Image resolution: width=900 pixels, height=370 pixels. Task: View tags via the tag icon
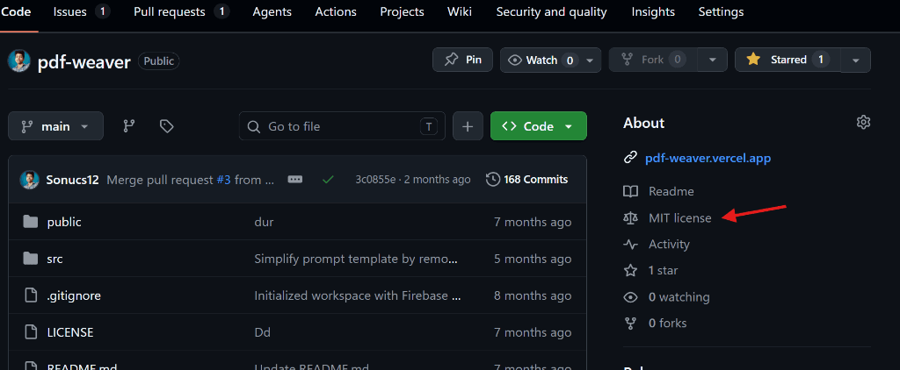pos(166,126)
